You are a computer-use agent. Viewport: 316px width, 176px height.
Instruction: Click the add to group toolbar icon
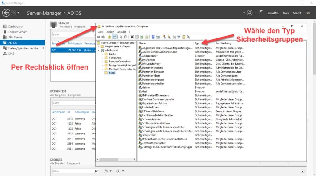tap(189, 37)
